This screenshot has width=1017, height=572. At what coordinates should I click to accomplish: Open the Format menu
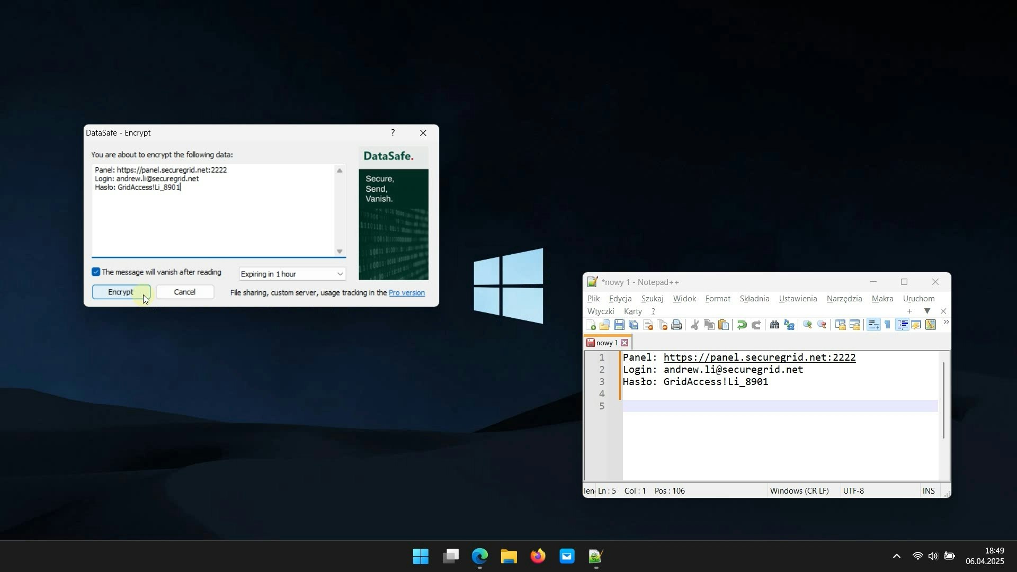(718, 299)
